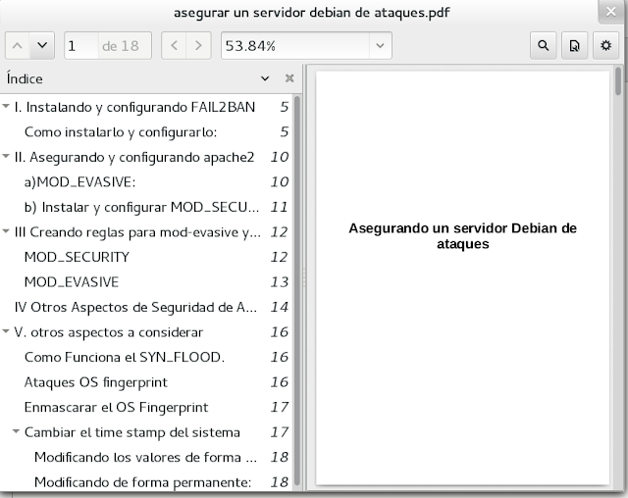628x498 pixels.
Task: Collapse section V. otros aspectos a considerar
Action: point(6,331)
